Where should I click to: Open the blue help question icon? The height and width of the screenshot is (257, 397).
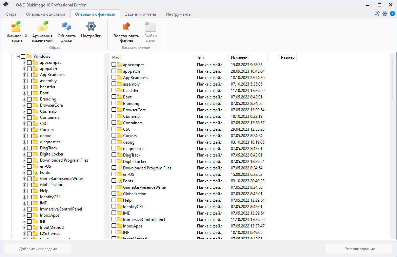coord(392,14)
